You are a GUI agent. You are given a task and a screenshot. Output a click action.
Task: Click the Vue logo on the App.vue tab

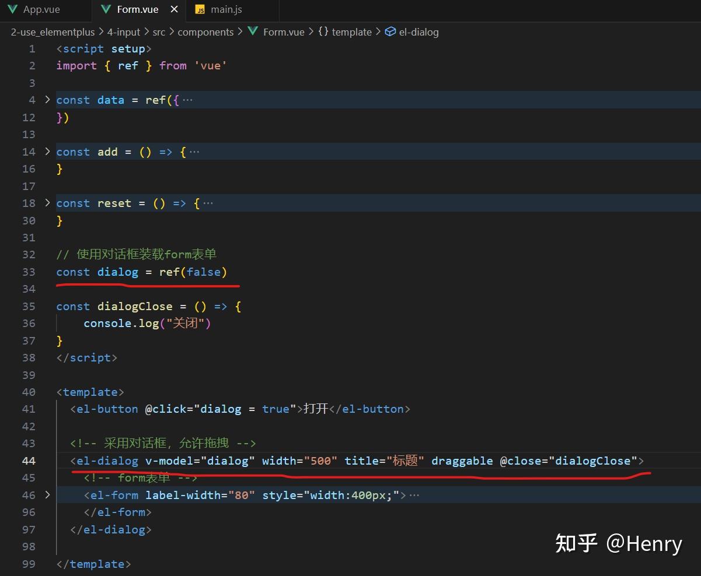tap(13, 9)
